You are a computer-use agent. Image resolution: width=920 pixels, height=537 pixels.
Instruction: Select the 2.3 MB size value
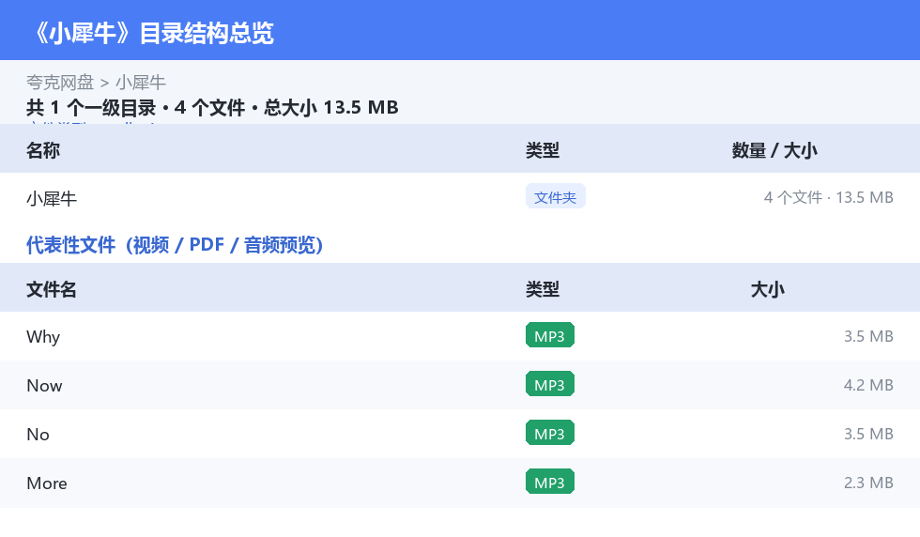click(868, 483)
